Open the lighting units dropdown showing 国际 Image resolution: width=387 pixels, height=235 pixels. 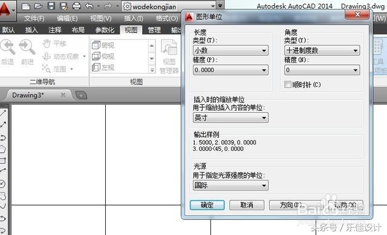pos(230,185)
